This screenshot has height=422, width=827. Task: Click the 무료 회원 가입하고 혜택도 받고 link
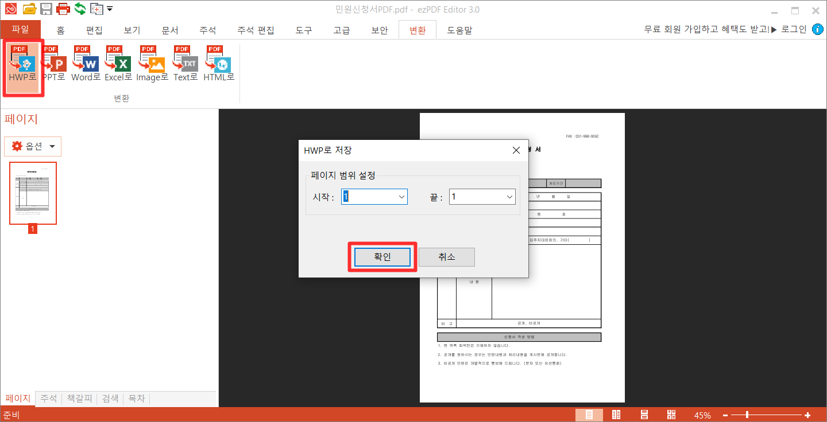(x=707, y=29)
